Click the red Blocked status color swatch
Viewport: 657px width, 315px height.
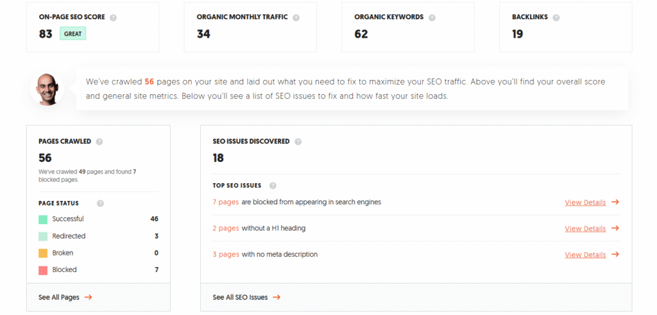click(43, 270)
